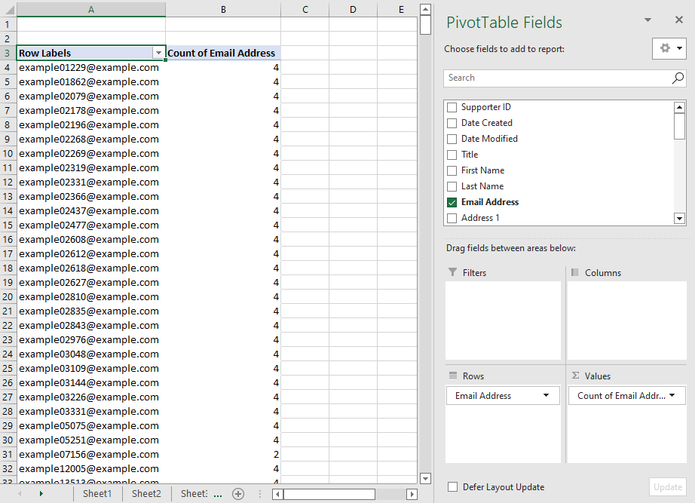Screen dimensions: 695x503
Task: Open the Row Labels filter dropdown
Action: pos(158,54)
